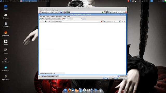This screenshot has height=93, width=166.
Task: Click the download arrow in browser toolbar
Action: (122, 21)
